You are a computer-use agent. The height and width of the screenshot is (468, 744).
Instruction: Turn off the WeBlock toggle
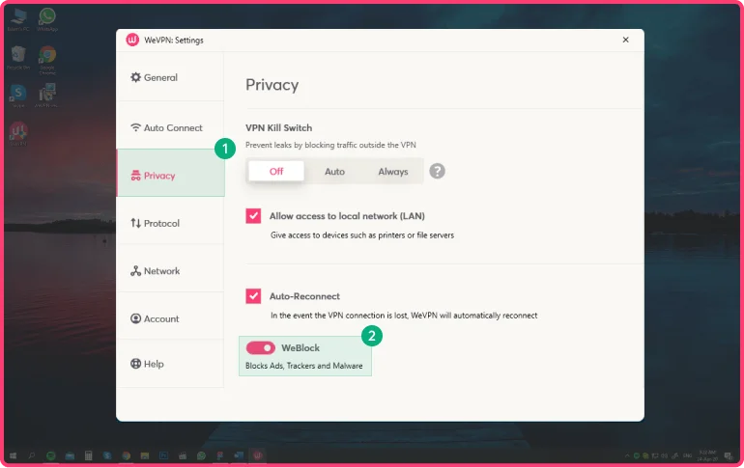click(x=260, y=347)
